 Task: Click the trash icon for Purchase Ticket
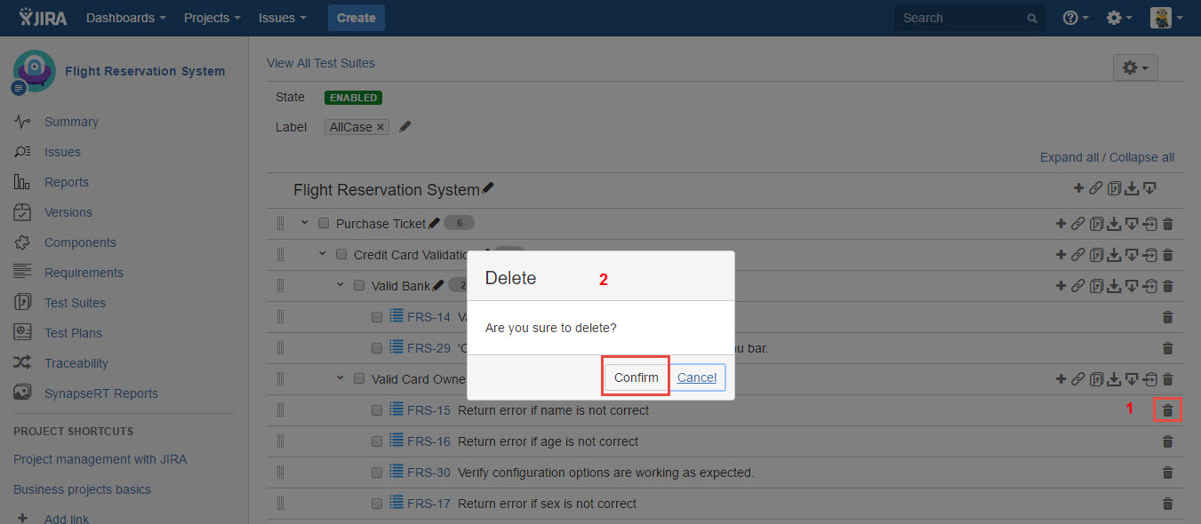coord(1167,224)
